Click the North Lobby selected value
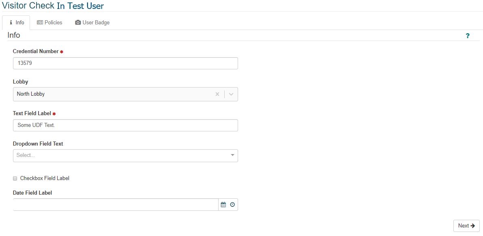Image resolution: width=483 pixels, height=236 pixels. click(x=31, y=94)
